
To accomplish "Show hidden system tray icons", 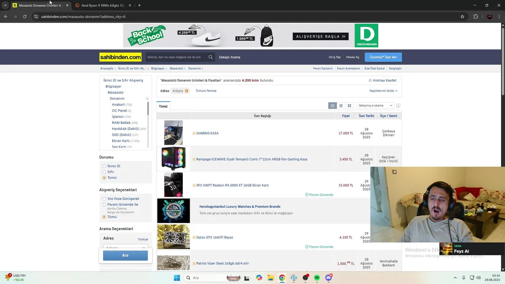I will (x=455, y=278).
